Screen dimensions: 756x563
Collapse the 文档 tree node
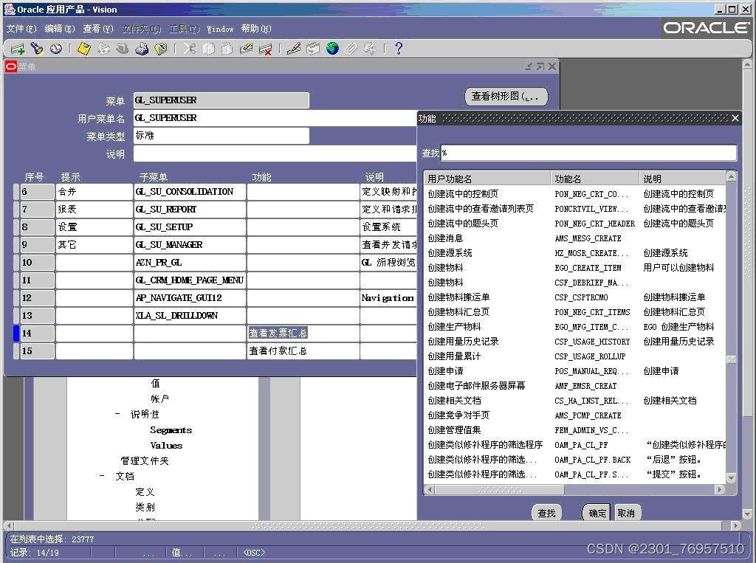click(101, 476)
